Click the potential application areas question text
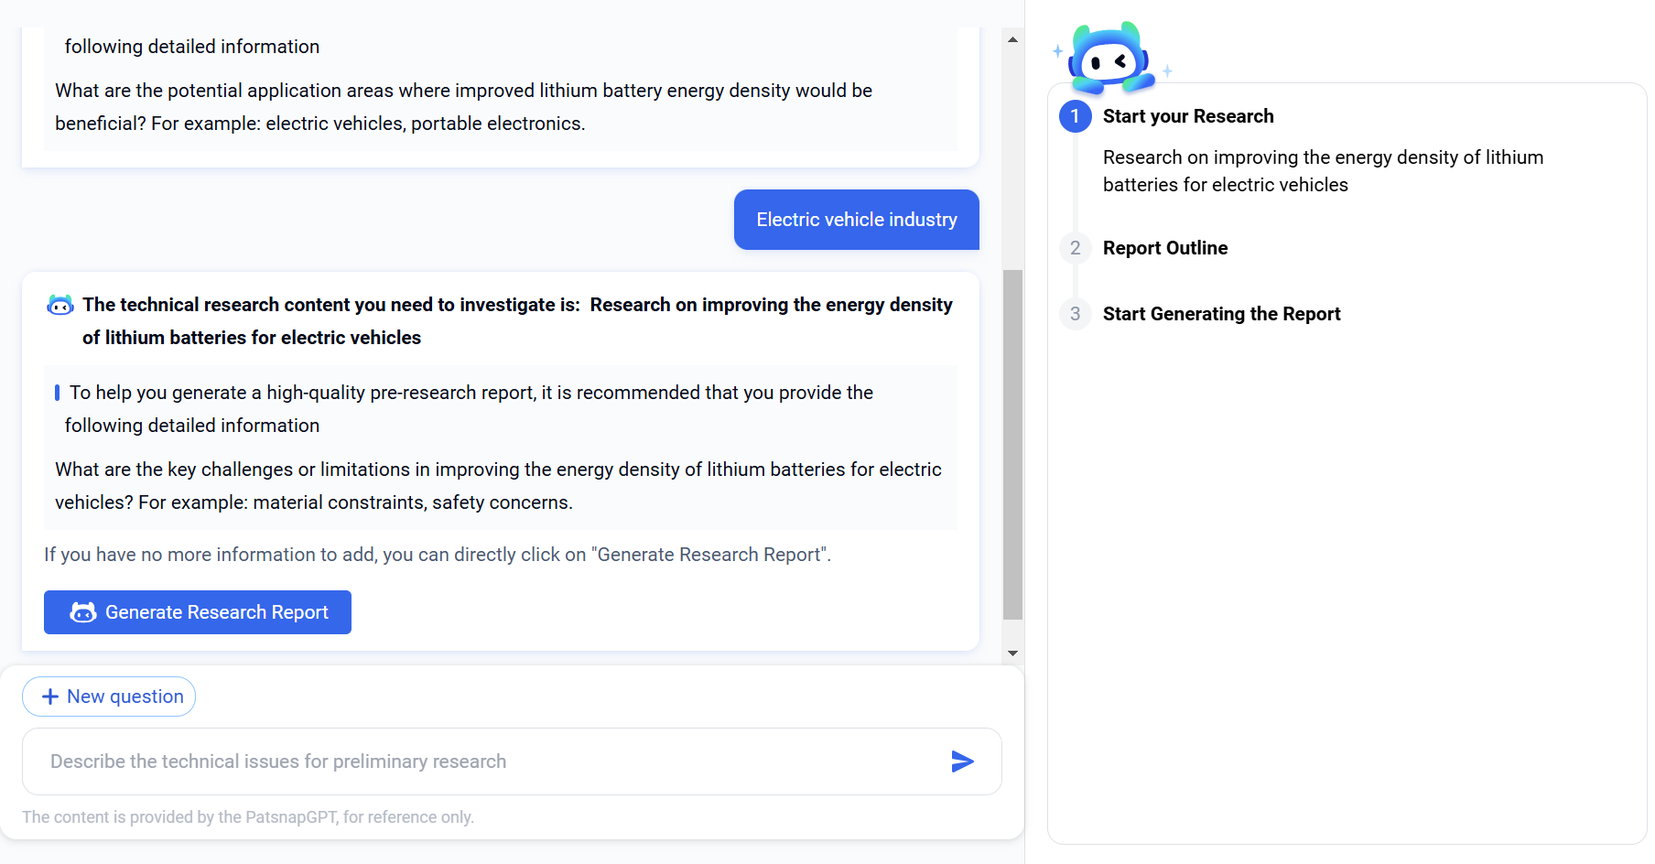The height and width of the screenshot is (864, 1655). coord(463,107)
